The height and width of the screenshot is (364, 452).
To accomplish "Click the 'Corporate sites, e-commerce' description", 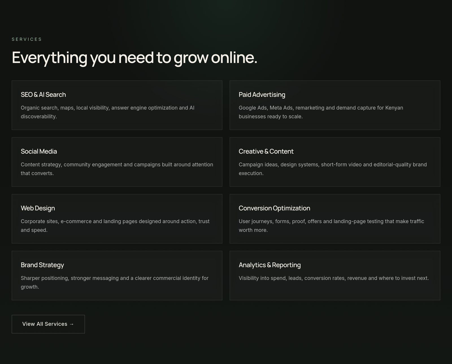I will click(115, 225).
